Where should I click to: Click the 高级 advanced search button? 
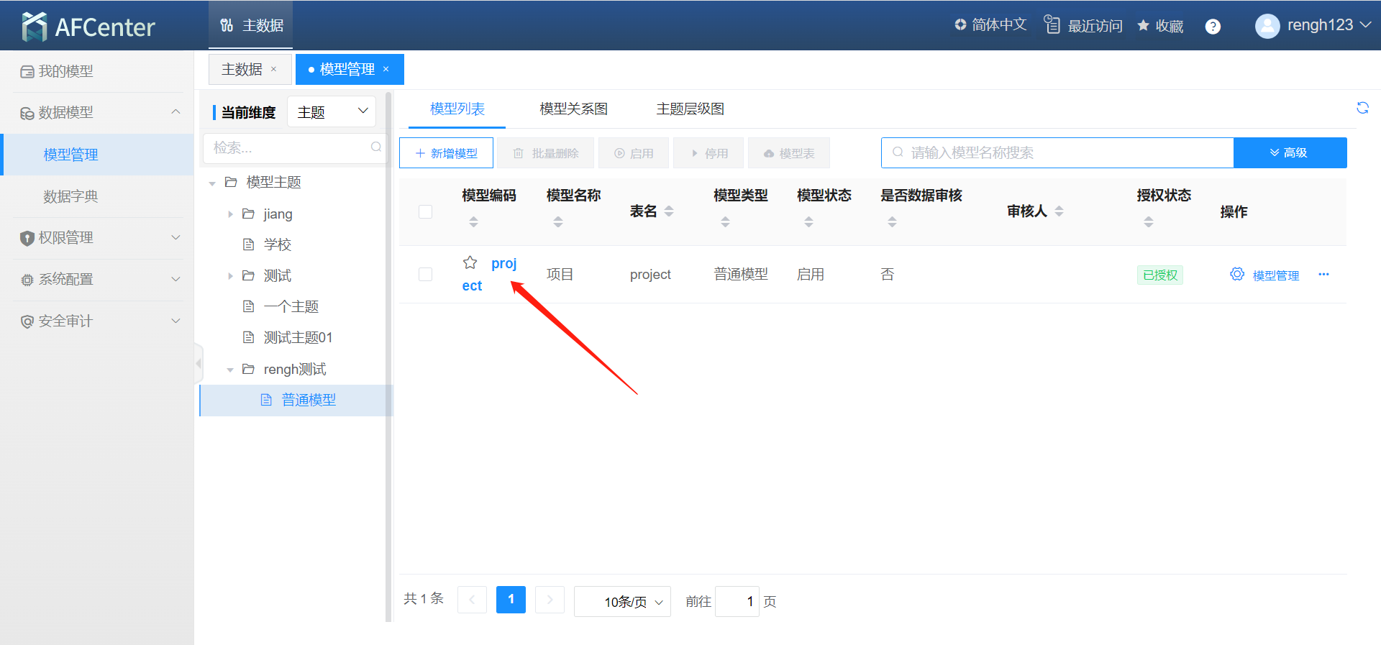[x=1290, y=153]
